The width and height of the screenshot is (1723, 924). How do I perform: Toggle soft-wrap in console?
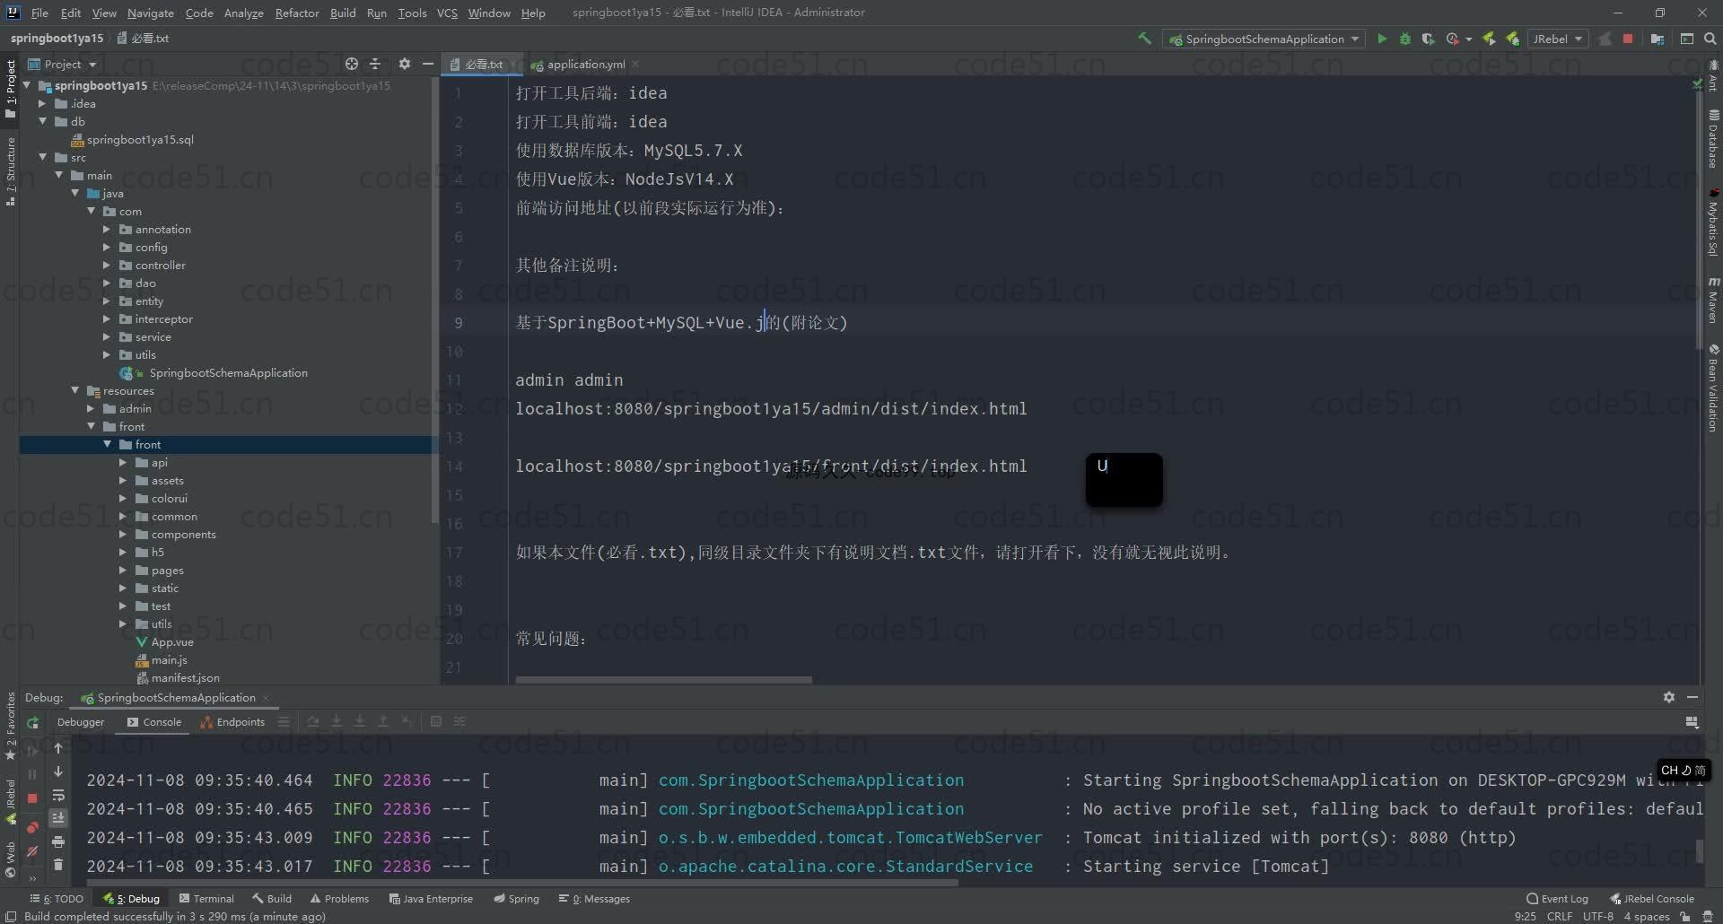[x=58, y=795]
